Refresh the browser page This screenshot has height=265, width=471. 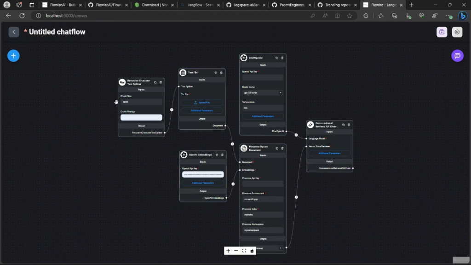22,16
